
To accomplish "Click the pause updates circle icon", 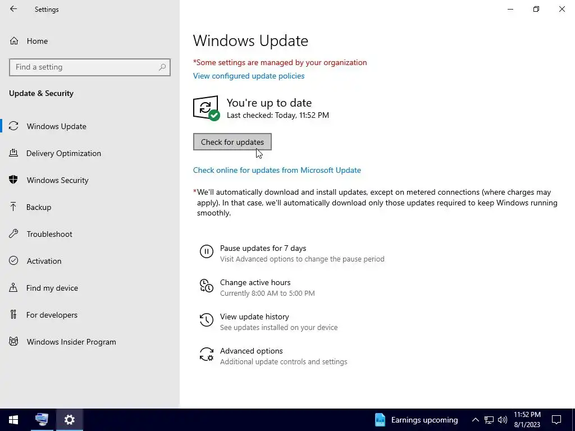I will pos(207,252).
